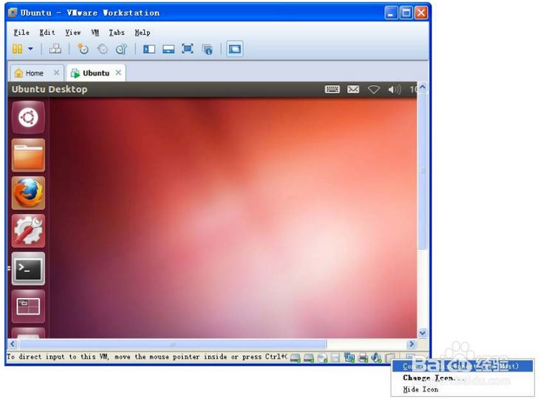Open the snapshot manager with wrench
This screenshot has height=399, width=540.
[121, 49]
